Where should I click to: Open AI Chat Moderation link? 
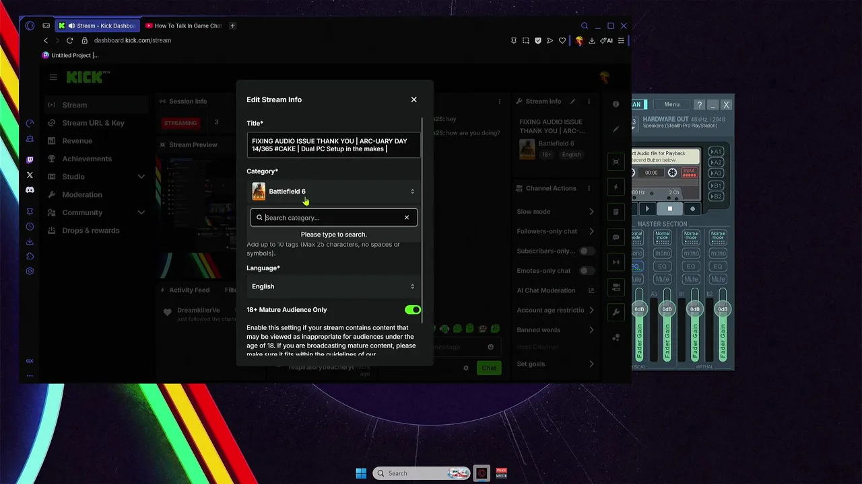tap(556, 290)
